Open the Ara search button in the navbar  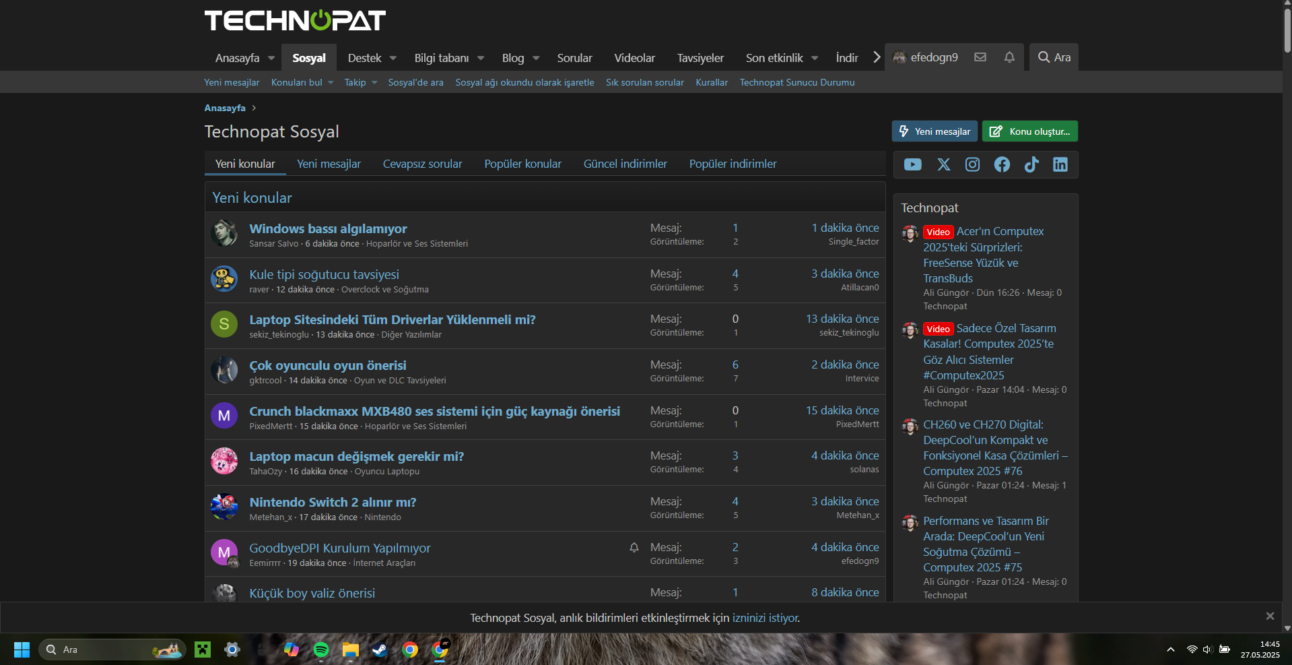click(1054, 57)
